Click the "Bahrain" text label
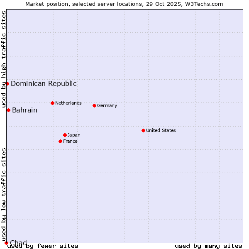Image resolution: width=249 pixels, height=249 pixels. pos(24,110)
